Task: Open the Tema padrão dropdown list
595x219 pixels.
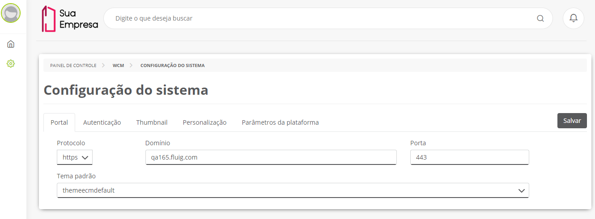Action: [x=293, y=190]
